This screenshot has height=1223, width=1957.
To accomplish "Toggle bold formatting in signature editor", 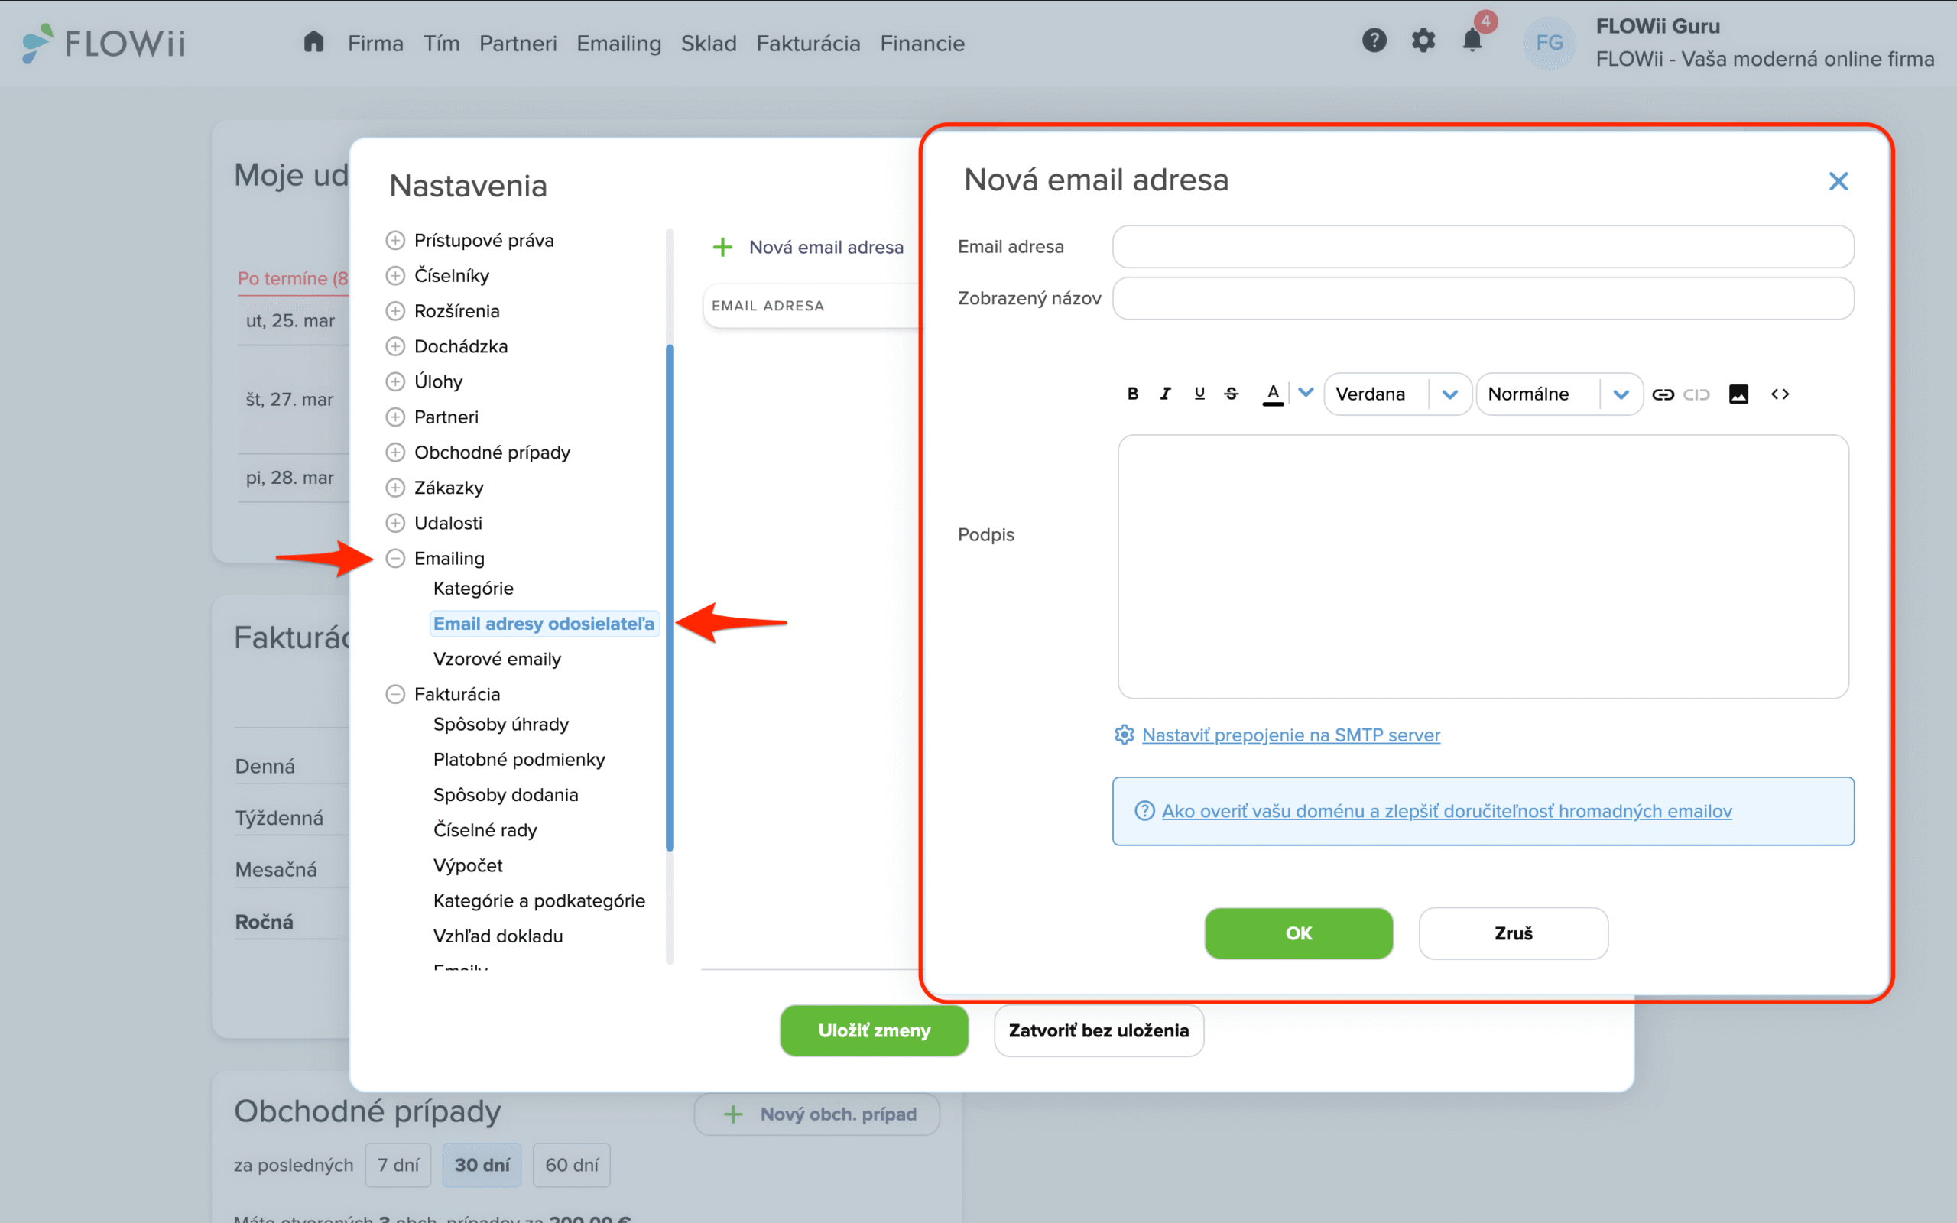I will tap(1132, 394).
